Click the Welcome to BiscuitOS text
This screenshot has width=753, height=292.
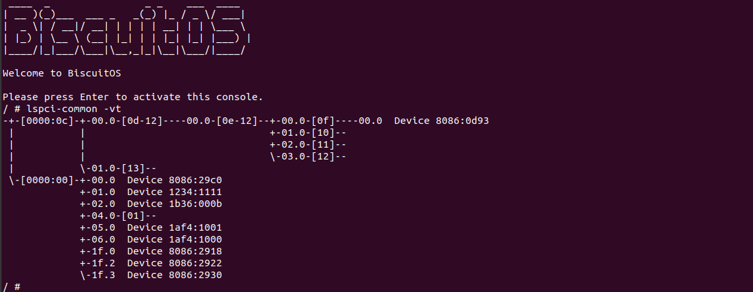point(53,73)
